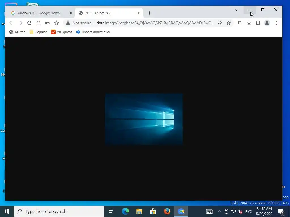
Task: Close the windows 10 Google tab
Action: click(x=71, y=13)
